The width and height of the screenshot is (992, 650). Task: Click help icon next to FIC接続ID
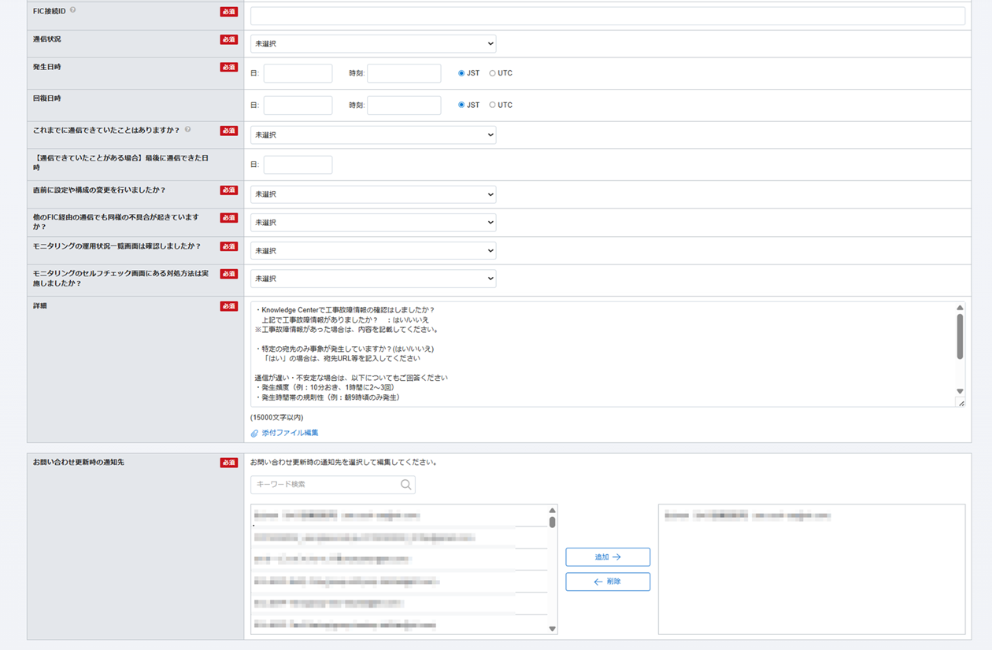pos(73,10)
